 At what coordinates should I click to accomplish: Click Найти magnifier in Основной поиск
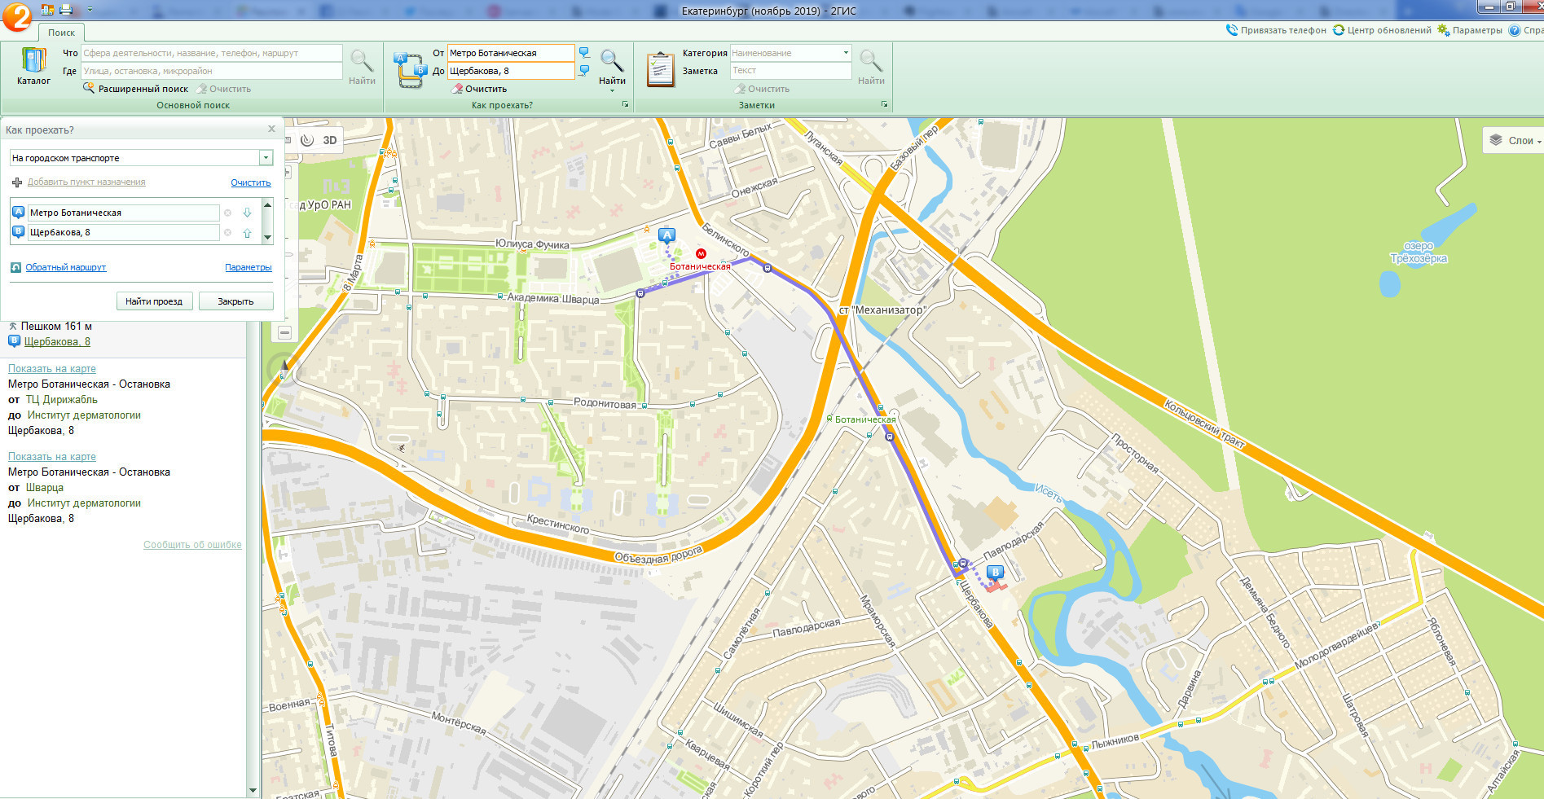tap(362, 67)
